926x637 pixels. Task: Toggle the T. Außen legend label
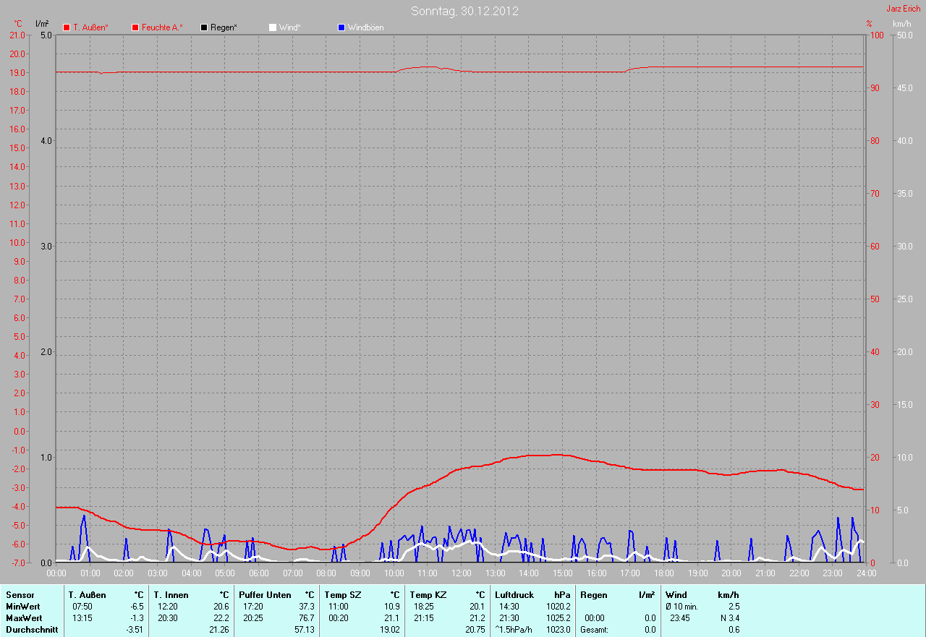[90, 27]
